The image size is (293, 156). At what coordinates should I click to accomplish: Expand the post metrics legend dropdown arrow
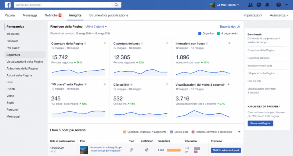[239, 132]
